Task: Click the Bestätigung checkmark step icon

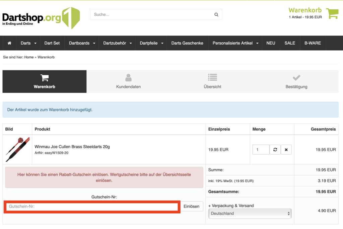Action: [296, 78]
